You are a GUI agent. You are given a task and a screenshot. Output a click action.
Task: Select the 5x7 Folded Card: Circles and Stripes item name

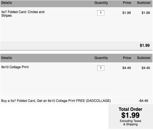click(23, 14)
